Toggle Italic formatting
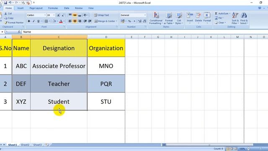268x151 pixels. pyautogui.click(x=33, y=21)
